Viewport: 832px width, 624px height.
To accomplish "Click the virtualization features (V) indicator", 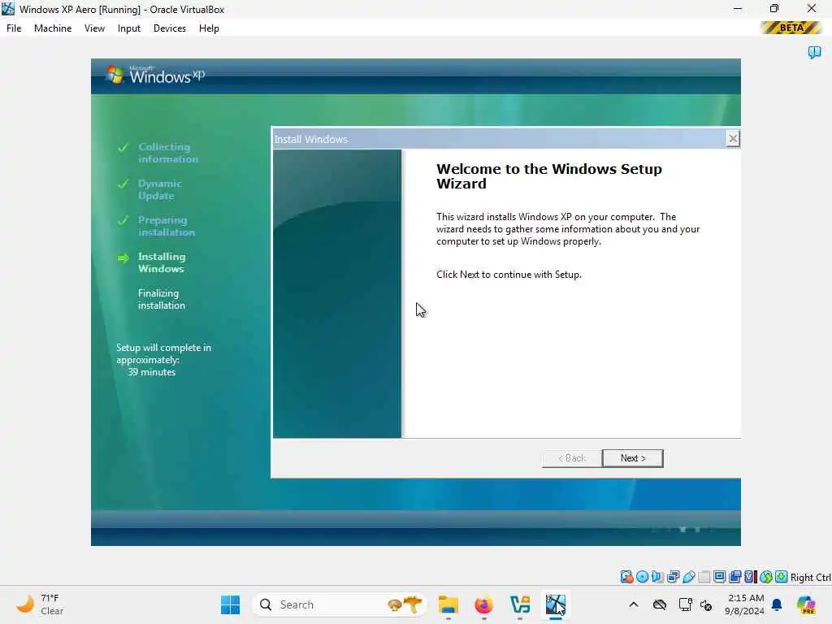I will point(750,577).
